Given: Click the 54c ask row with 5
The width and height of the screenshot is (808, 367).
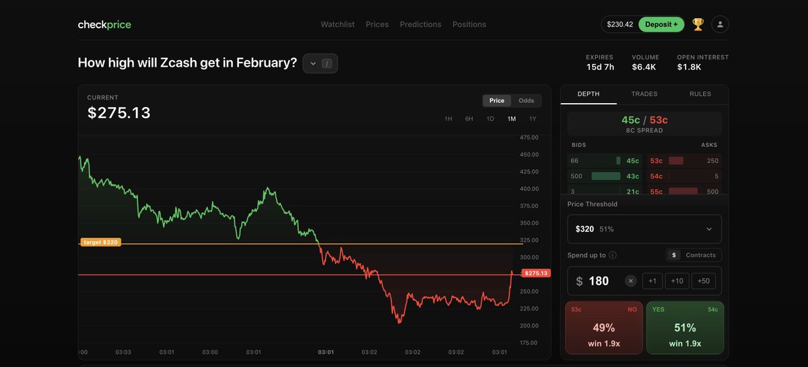Looking at the screenshot, I should [684, 176].
